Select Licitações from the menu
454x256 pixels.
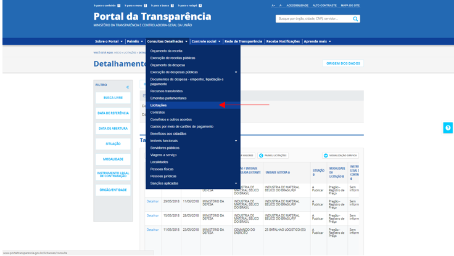tap(159, 105)
